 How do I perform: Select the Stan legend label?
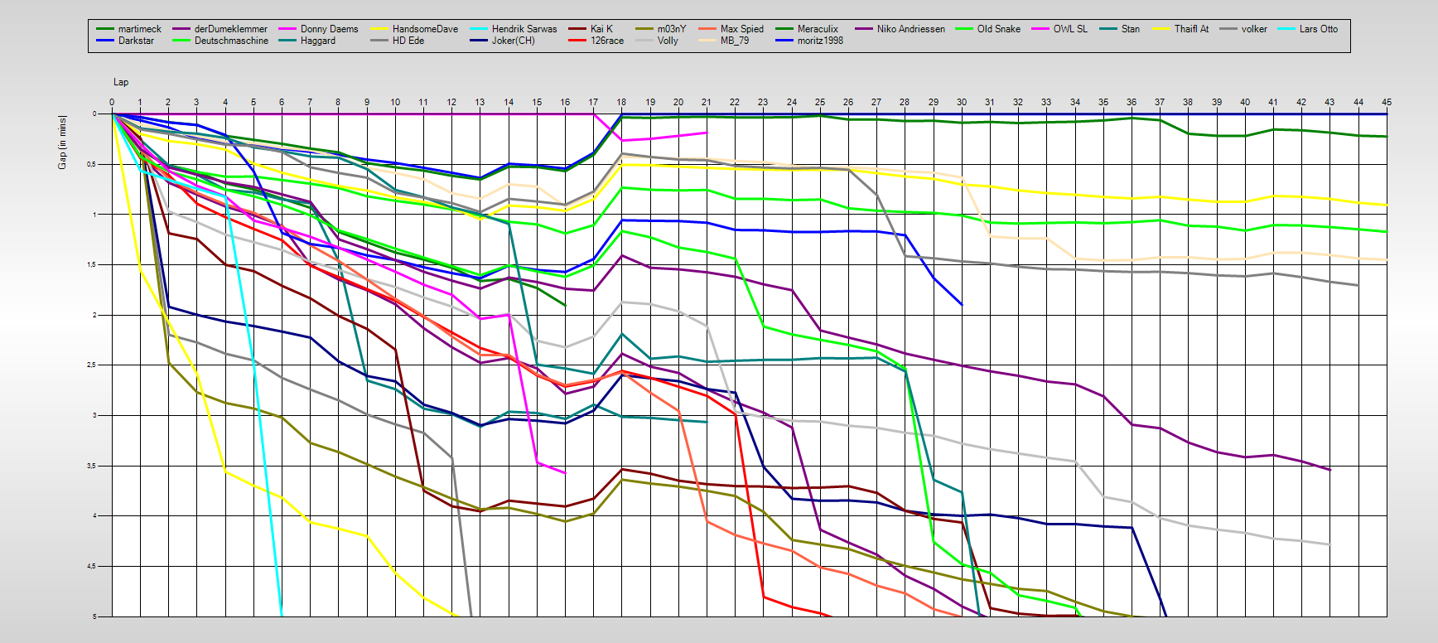pos(1131,29)
